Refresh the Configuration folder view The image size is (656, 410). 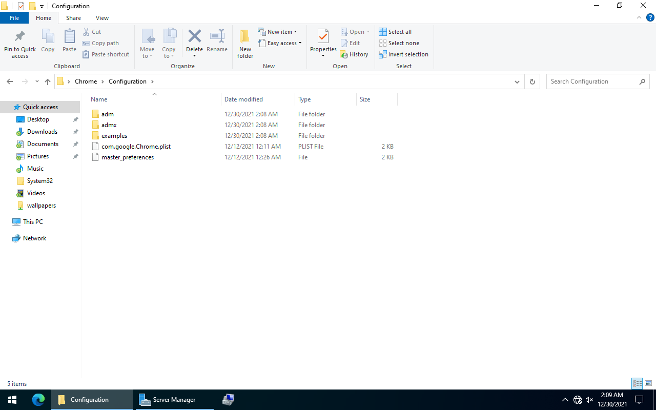(x=532, y=81)
